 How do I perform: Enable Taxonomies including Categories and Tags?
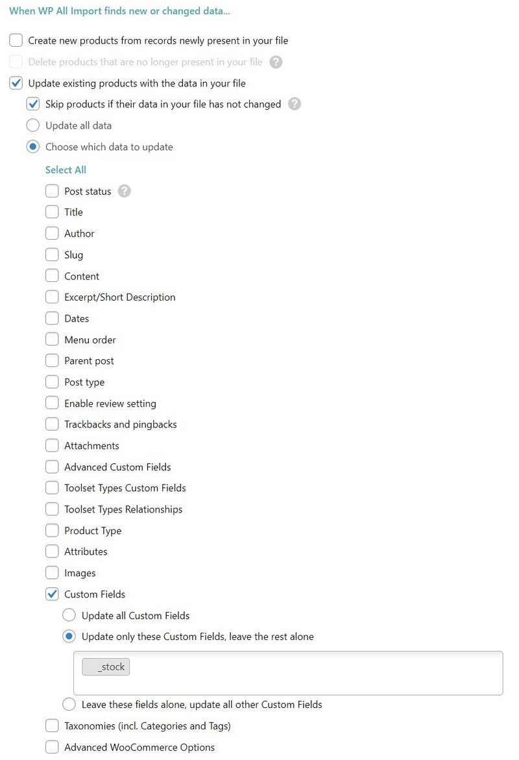(52, 726)
